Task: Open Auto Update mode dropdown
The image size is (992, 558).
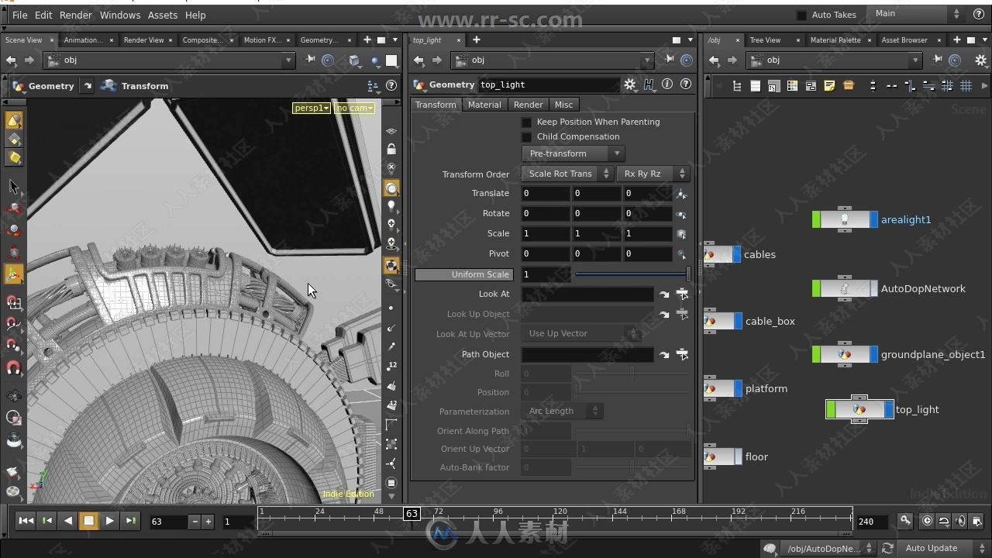Action: point(943,548)
